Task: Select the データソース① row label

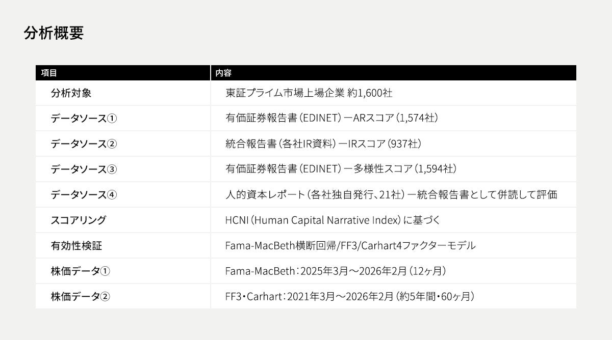Action: coord(84,119)
